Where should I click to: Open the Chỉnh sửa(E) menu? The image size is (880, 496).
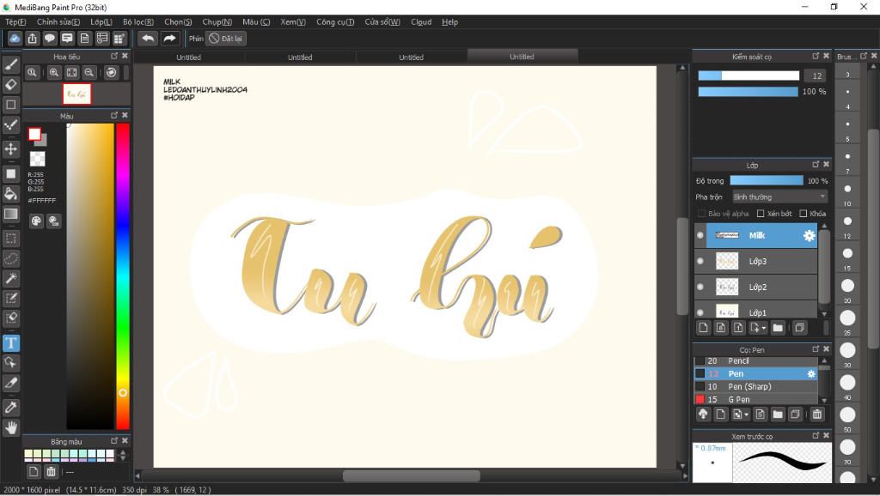pos(58,21)
